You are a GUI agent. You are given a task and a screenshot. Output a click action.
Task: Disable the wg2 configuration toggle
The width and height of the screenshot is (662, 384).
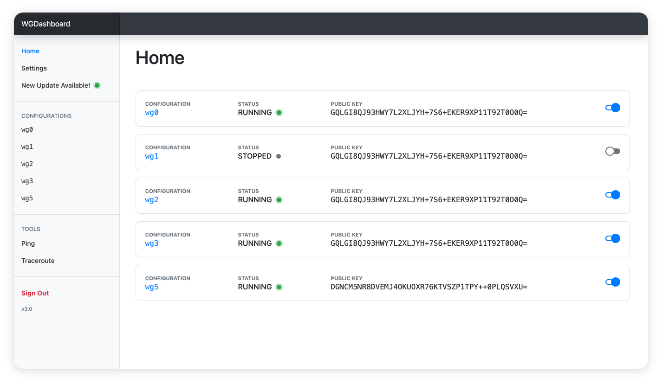pyautogui.click(x=612, y=195)
